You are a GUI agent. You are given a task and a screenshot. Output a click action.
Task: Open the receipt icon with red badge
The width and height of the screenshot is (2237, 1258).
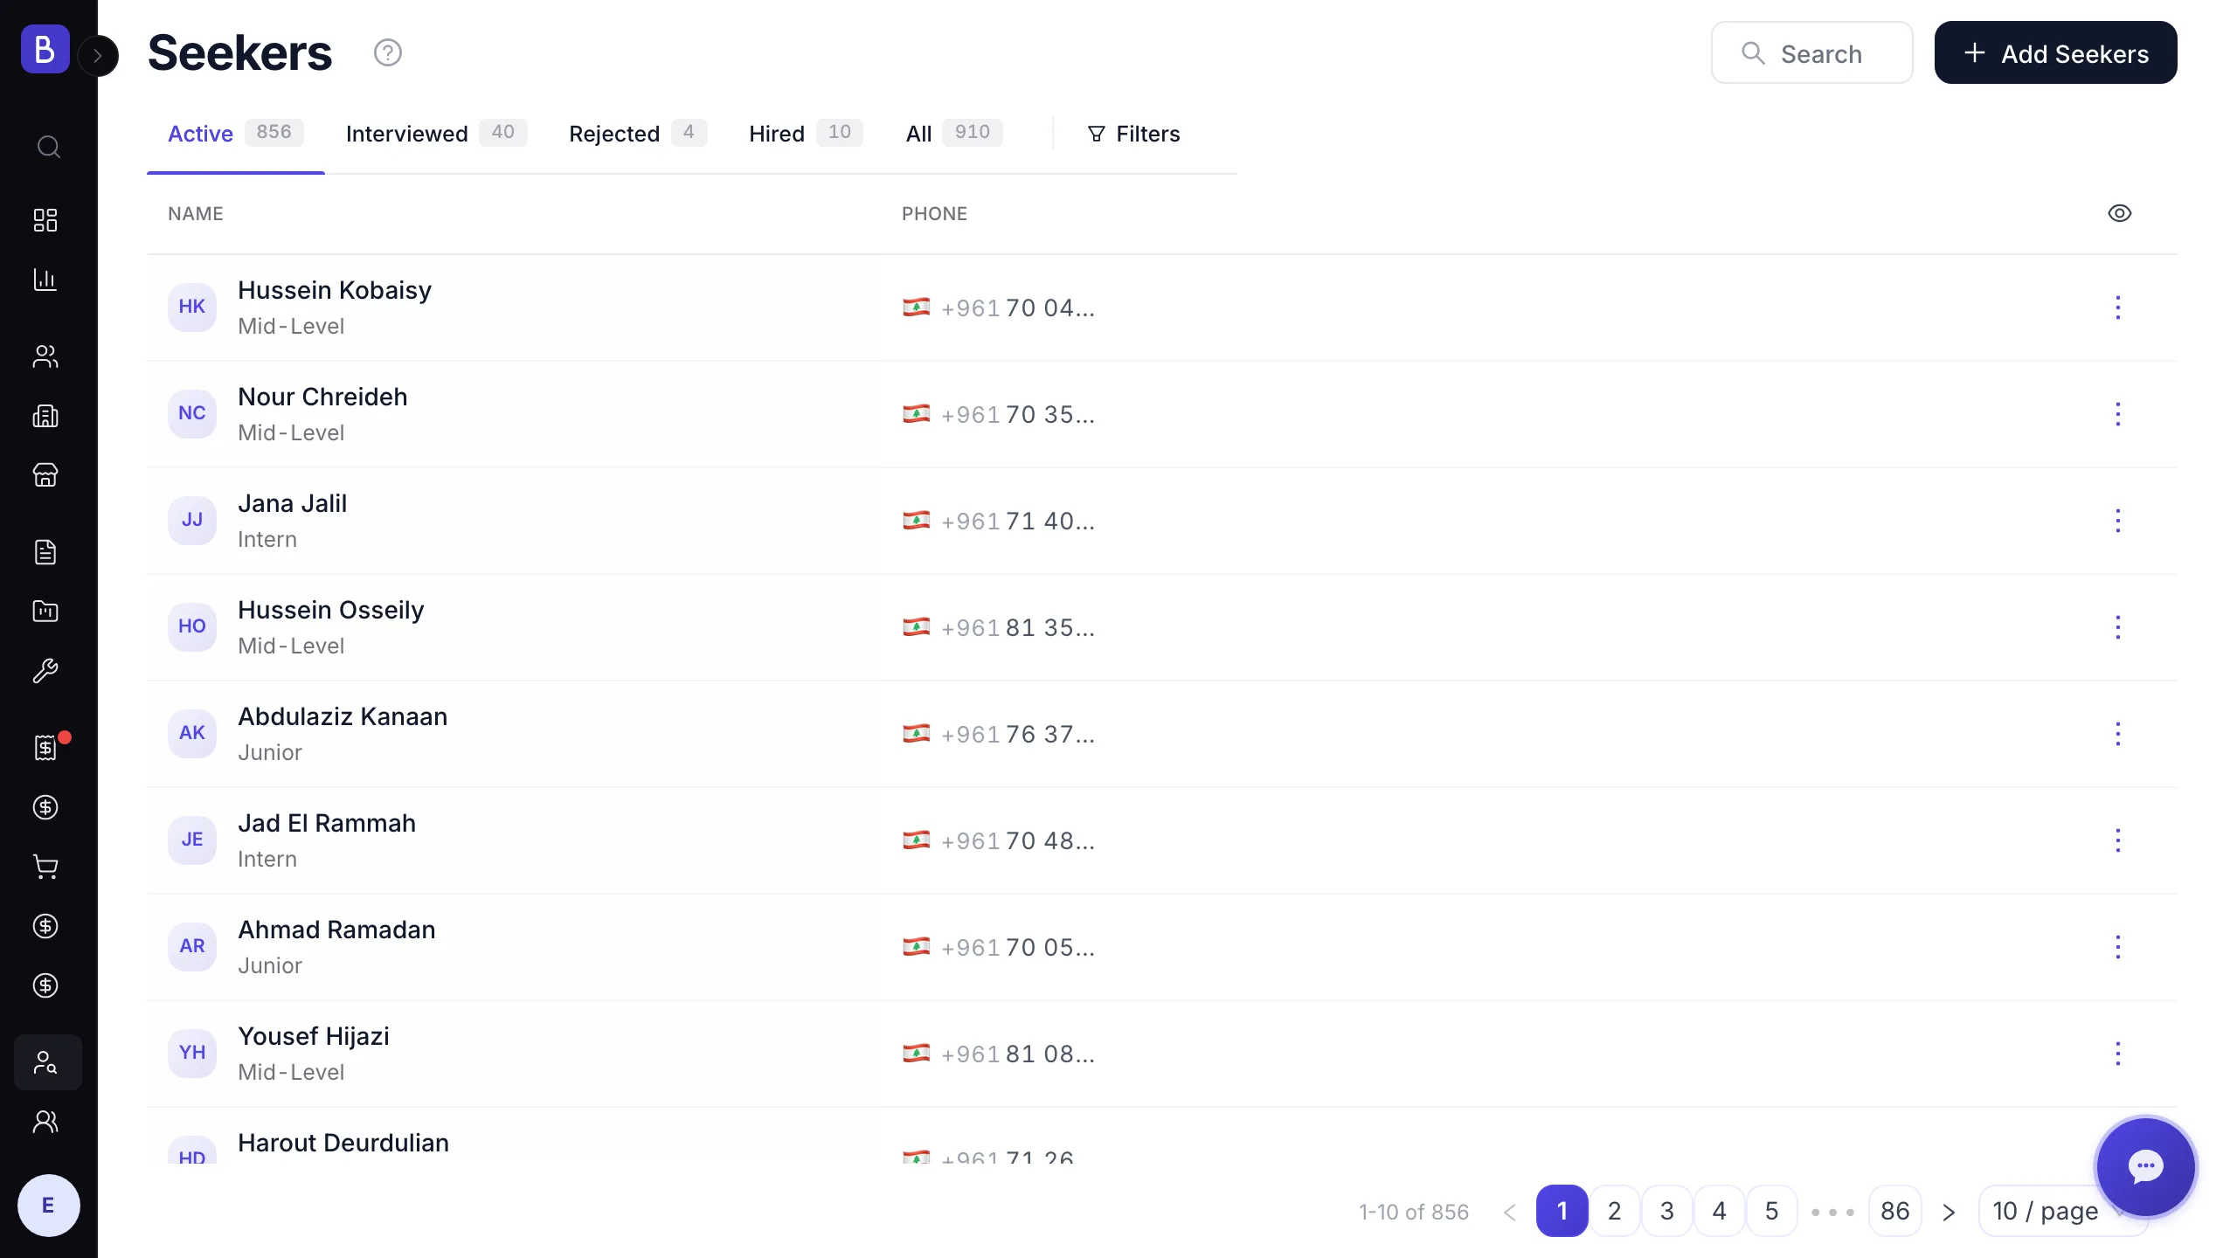tap(45, 748)
